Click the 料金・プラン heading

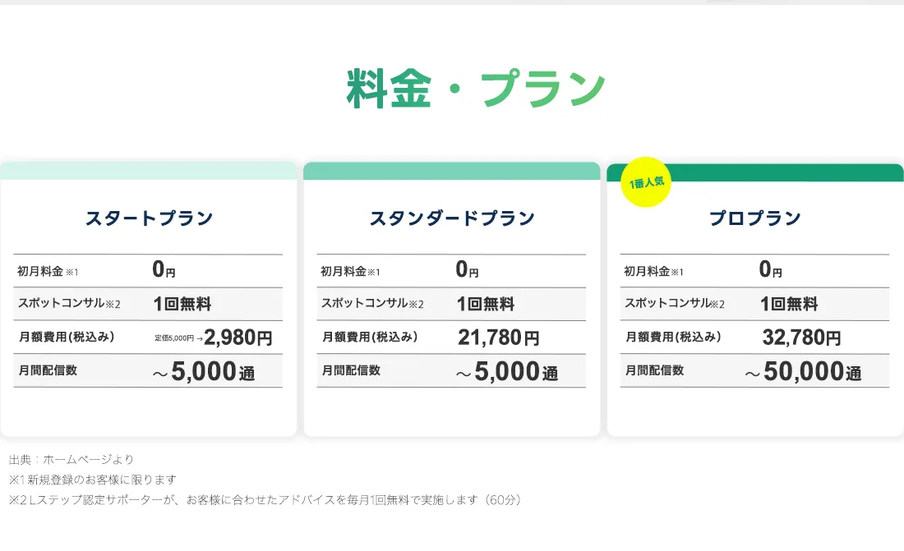coord(476,88)
